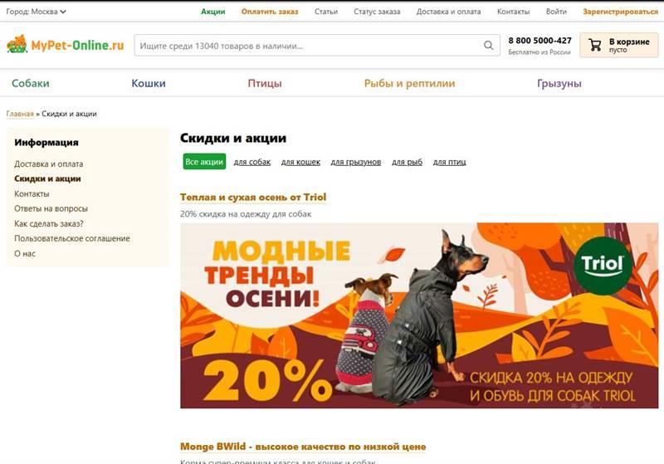Click the Войти login link
664x464 pixels.
(556, 12)
